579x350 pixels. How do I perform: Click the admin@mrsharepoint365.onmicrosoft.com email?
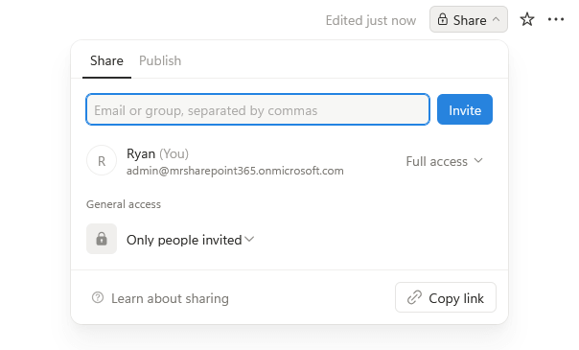(235, 171)
